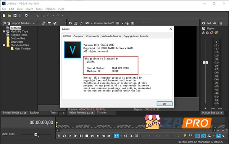The height and width of the screenshot is (144, 229).
Task: Click the Undo arrow in main toolbar
Action: tap(48, 16)
